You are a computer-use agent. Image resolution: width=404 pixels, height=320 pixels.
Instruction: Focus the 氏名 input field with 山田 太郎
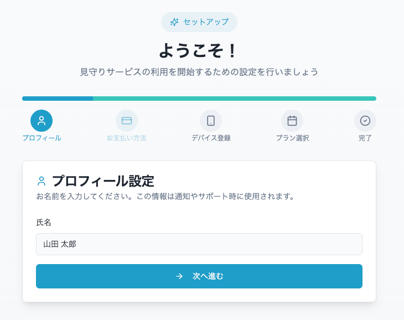click(199, 244)
